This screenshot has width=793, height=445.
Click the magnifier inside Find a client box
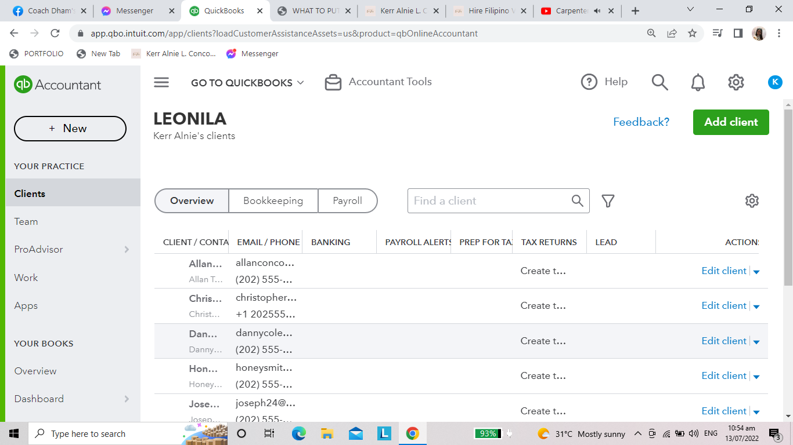(577, 201)
